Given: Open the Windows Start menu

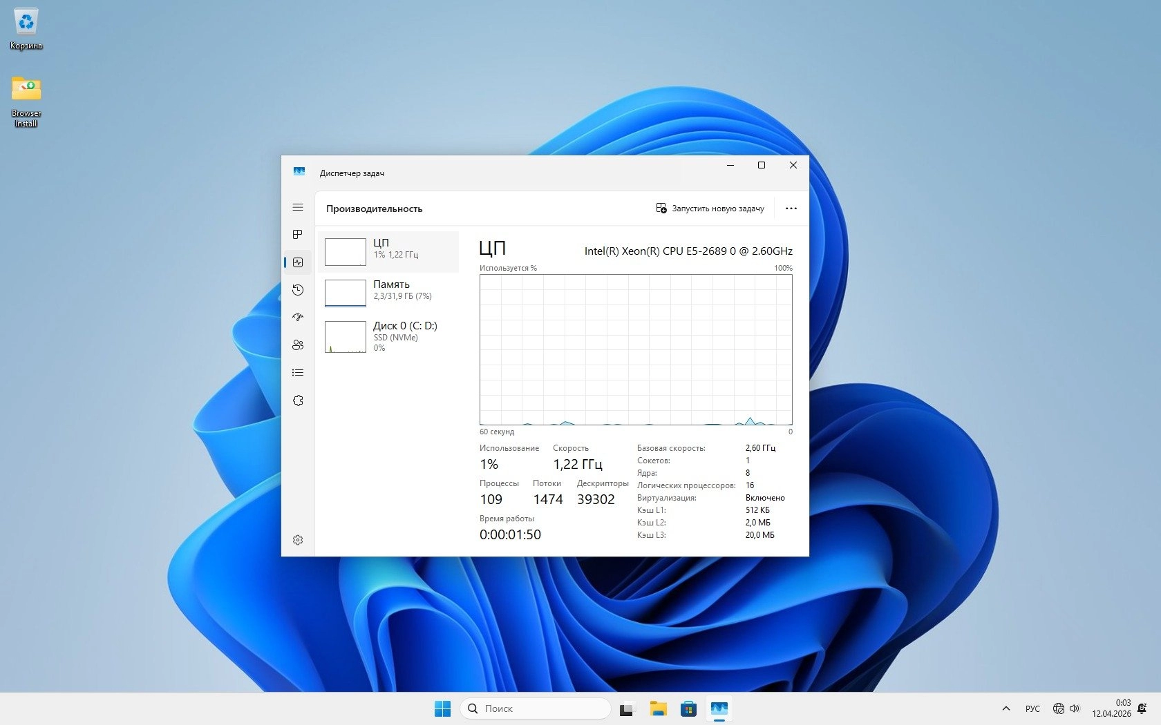Looking at the screenshot, I should coord(442,708).
